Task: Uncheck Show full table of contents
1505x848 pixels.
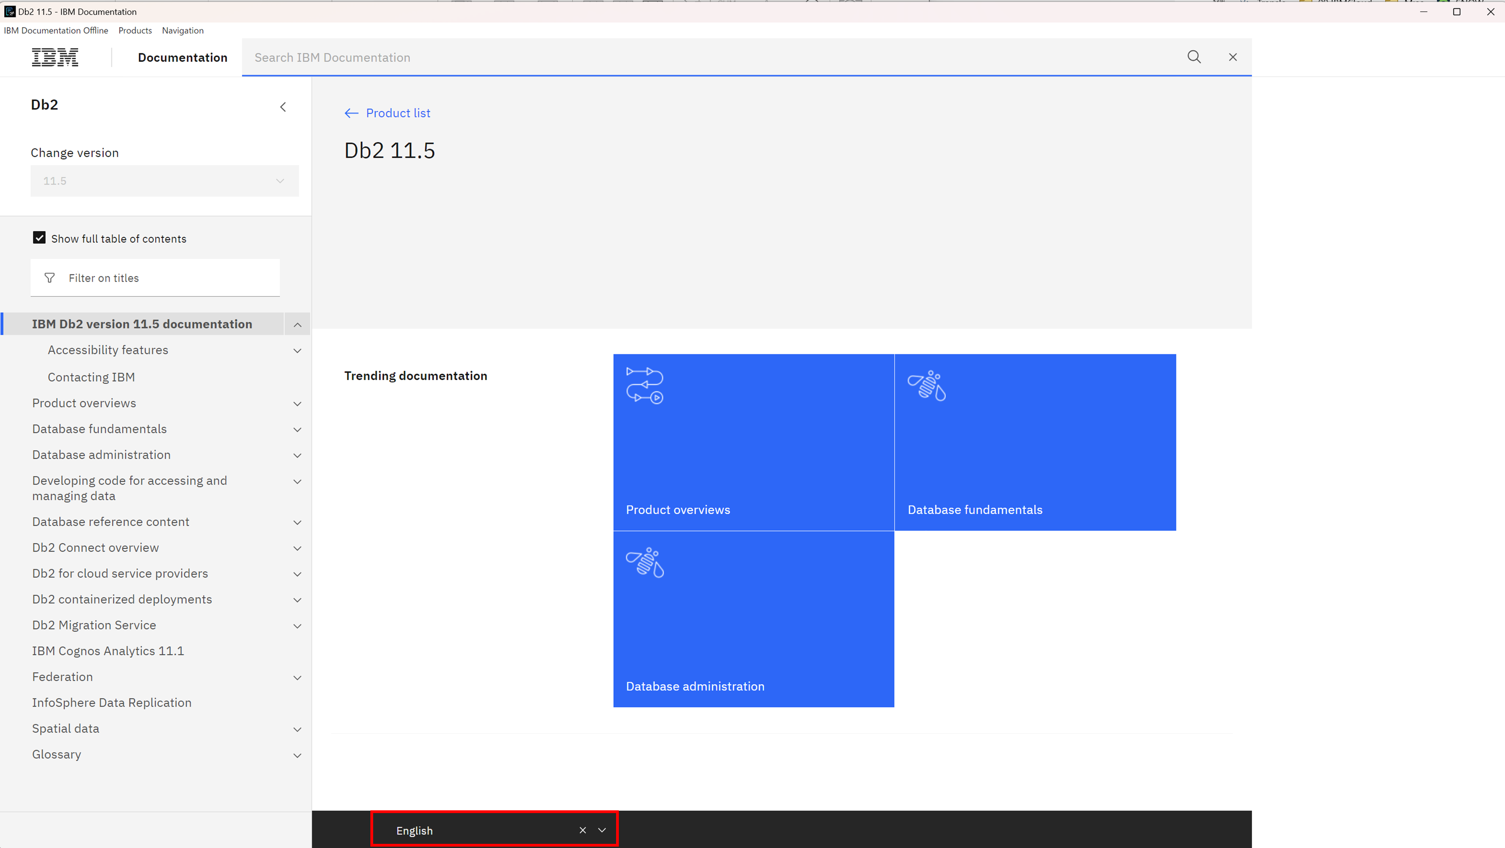Action: [x=39, y=238]
